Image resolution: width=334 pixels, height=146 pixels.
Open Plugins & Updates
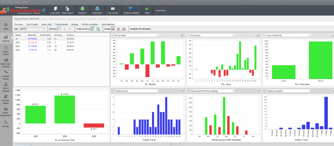pyautogui.click(x=131, y=10)
